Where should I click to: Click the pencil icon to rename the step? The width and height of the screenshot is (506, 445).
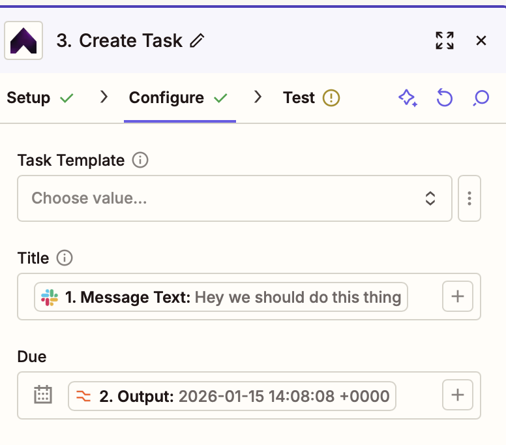pyautogui.click(x=196, y=41)
